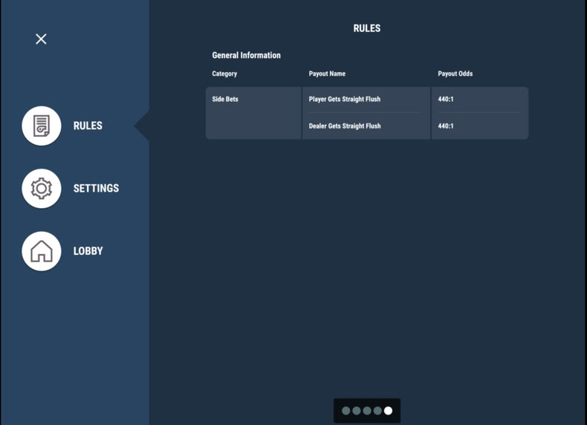587x425 pixels.
Task: Click Player Gets Straight Flush row
Action: coord(367,100)
